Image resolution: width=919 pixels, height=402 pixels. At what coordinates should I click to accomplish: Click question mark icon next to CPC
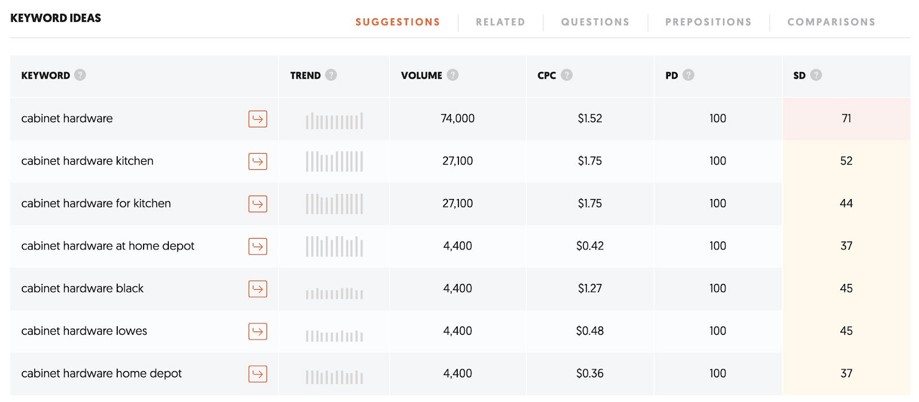point(566,75)
